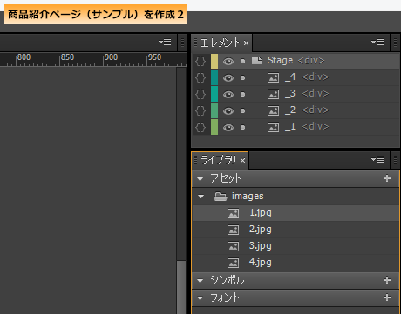Select the _3 image icon in Elements
The width and height of the screenshot is (401, 314).
click(273, 94)
